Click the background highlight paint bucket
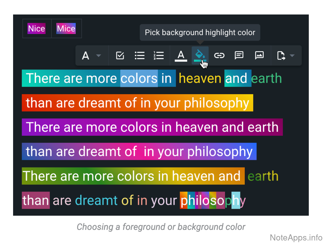The width and height of the screenshot is (323, 243). [x=200, y=55]
